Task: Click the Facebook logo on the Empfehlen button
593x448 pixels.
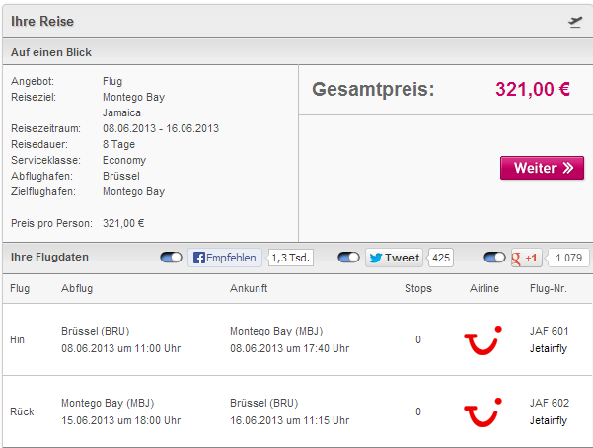Action: [199, 258]
